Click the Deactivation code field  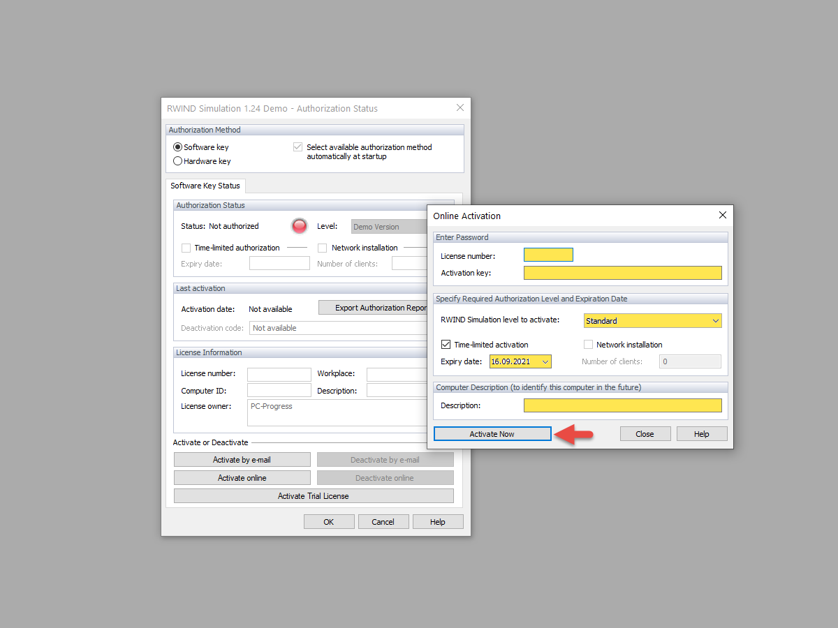point(338,328)
